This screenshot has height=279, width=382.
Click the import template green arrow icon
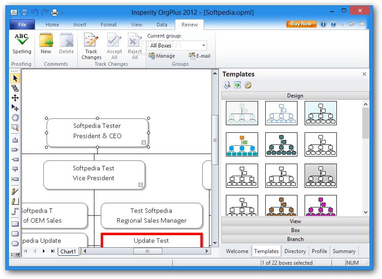pos(237,85)
